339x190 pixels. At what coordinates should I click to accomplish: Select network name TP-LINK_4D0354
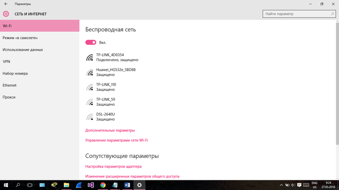tap(110, 55)
